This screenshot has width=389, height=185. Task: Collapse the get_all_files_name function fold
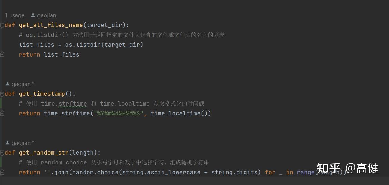pos(2,25)
